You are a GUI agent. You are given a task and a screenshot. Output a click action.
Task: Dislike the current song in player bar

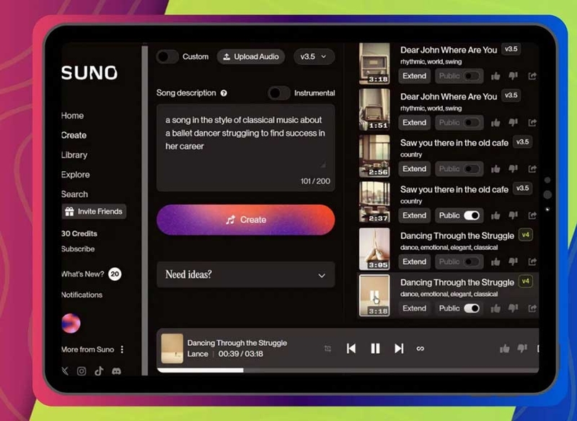pyautogui.click(x=522, y=348)
